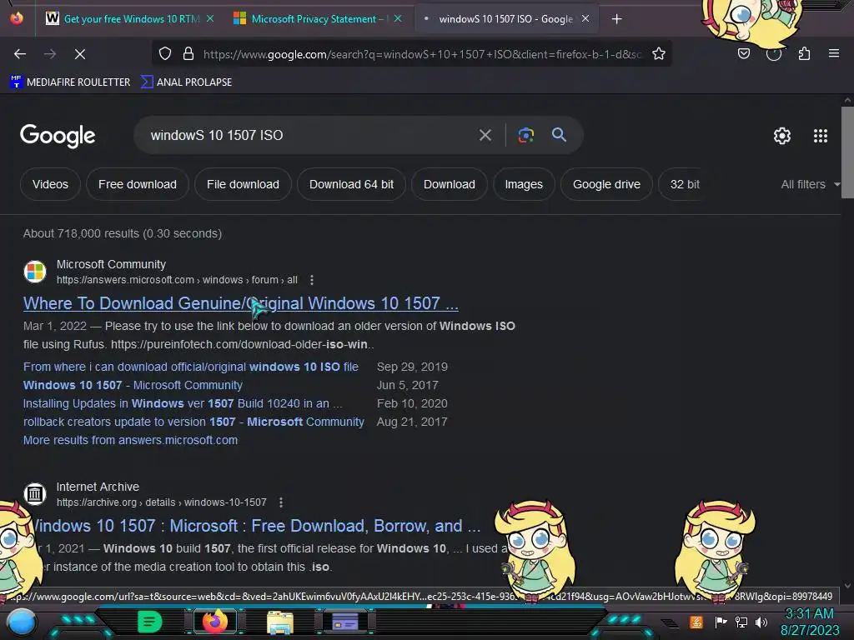This screenshot has width=854, height=640.
Task: Open the tracking protection shield icon
Action: (165, 53)
